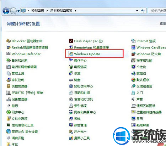
Task: Open the 备份和还原 icon
Action: (9, 60)
